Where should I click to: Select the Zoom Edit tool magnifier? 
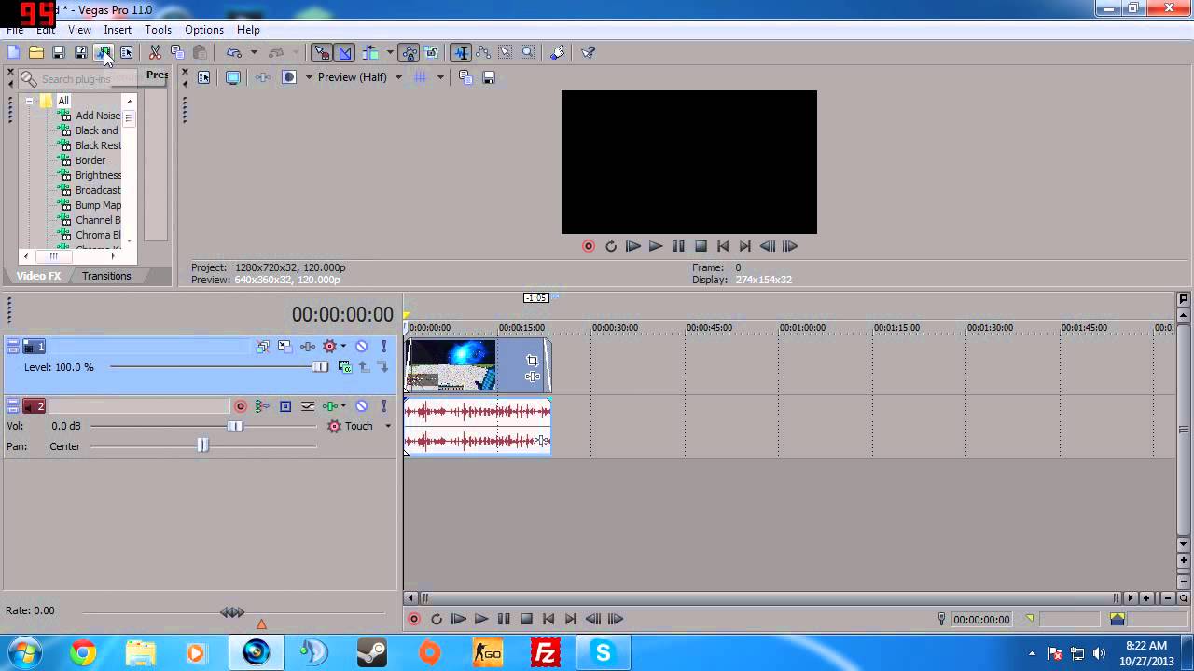528,53
